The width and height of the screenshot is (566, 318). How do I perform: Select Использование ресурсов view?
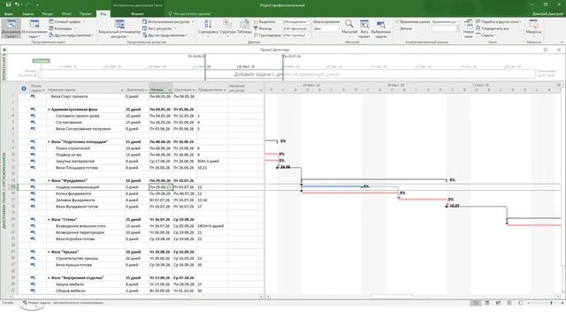point(168,22)
